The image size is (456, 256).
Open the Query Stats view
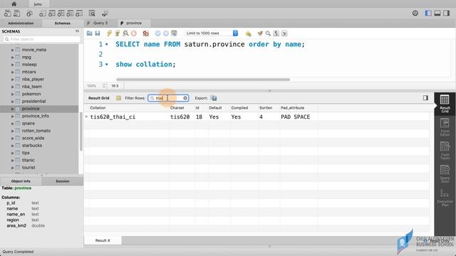pyautogui.click(x=445, y=174)
